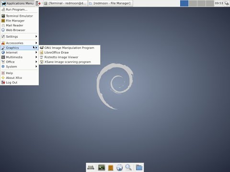Click the GIMP icon in Graphics submenu
Viewport: 230px width, 172px height.
(x=42, y=48)
